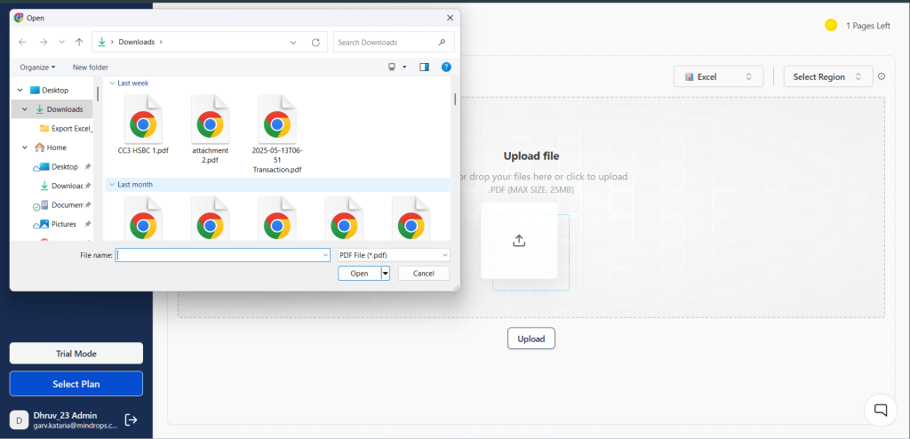The height and width of the screenshot is (439, 910).
Task: Click the Downloads folder icon in address bar
Action: tap(102, 43)
